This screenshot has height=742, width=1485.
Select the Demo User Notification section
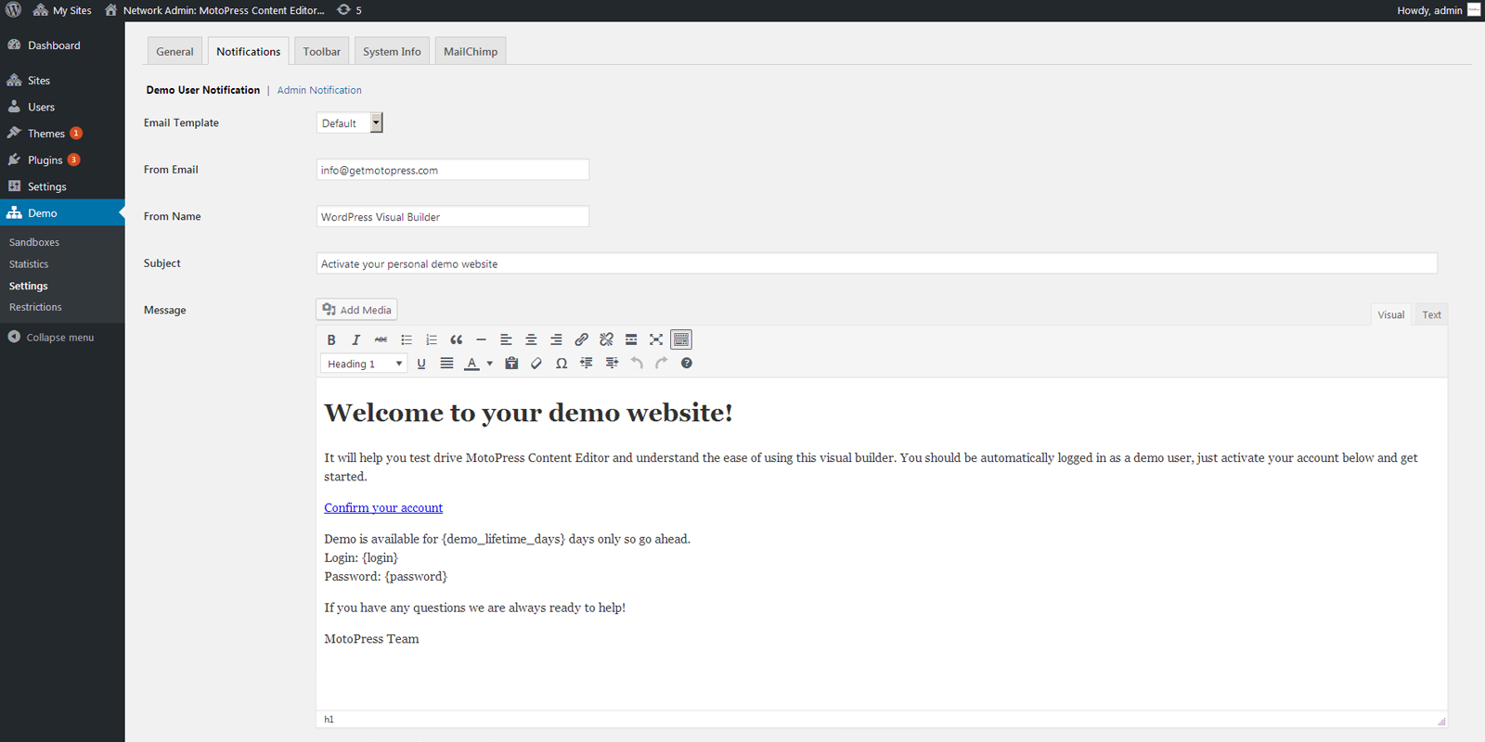[203, 90]
